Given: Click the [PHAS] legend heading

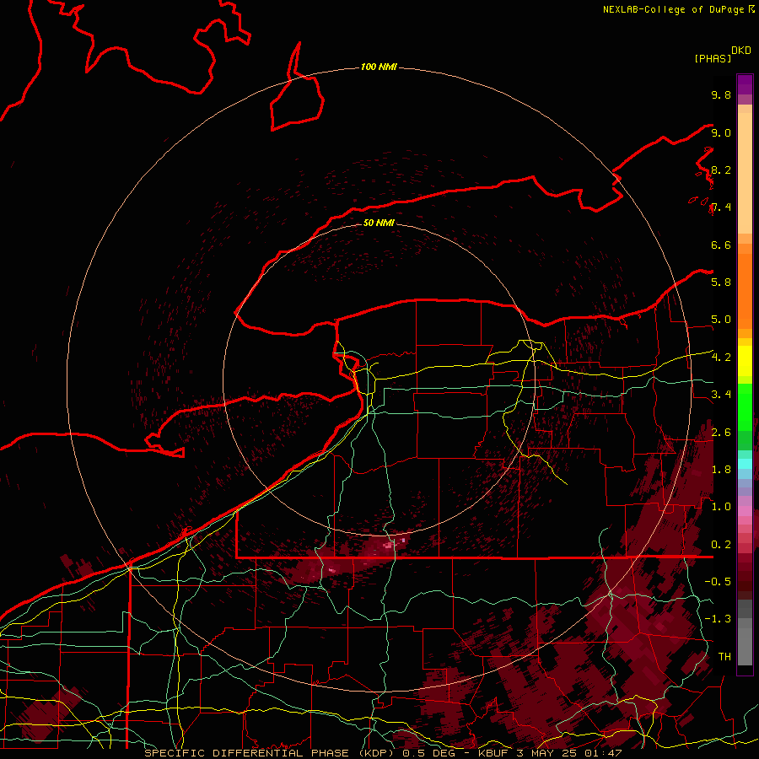Looking at the screenshot, I should [713, 58].
